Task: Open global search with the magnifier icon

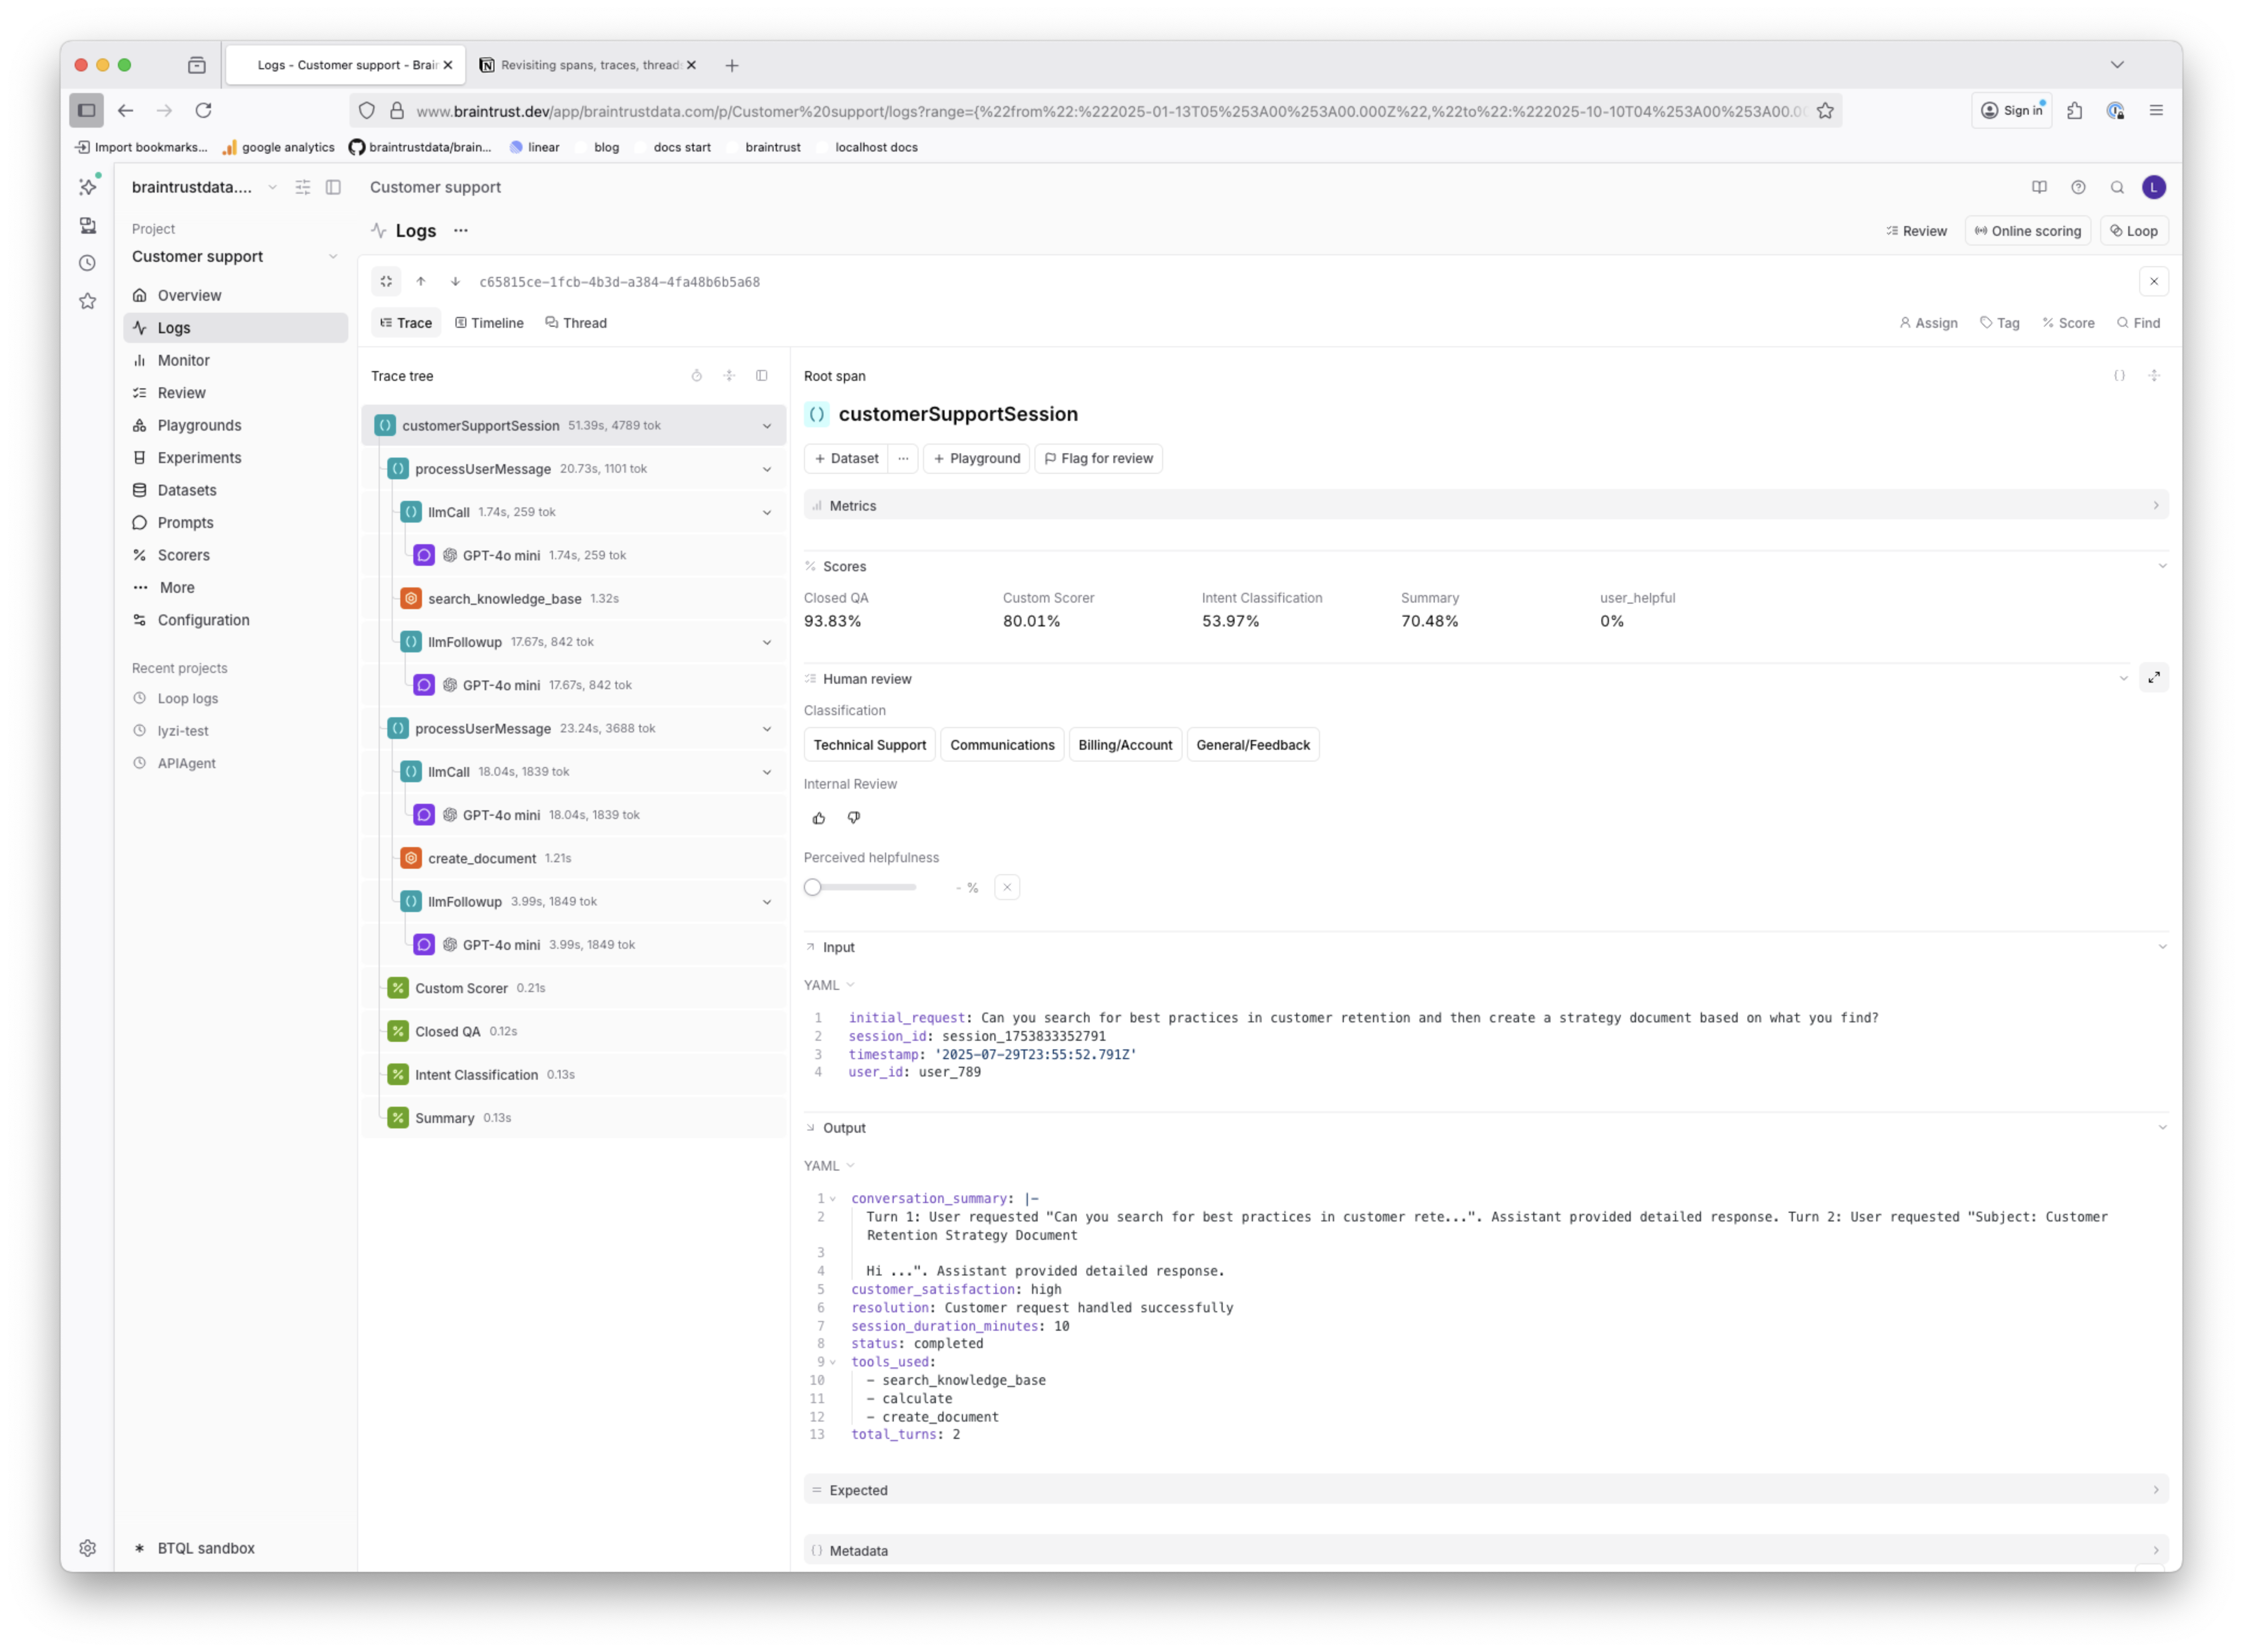Action: point(2118,187)
